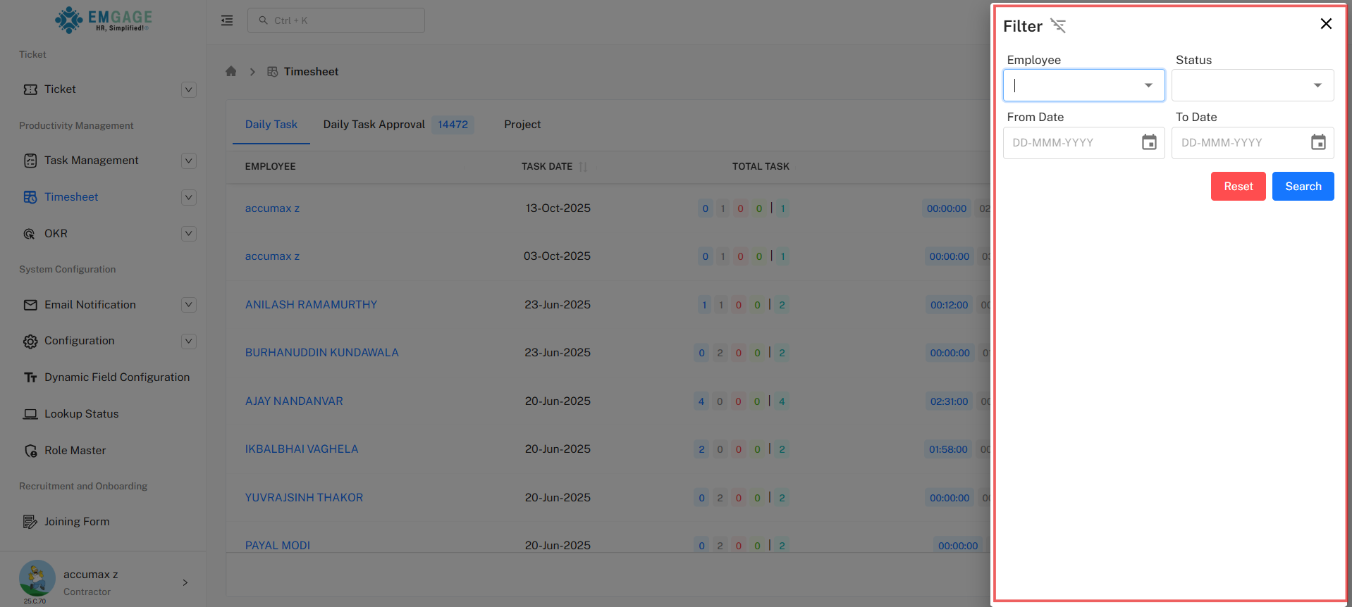Screen dimensions: 1352x607
Task: Click the Lookup Status laptop icon
Action: point(30,414)
